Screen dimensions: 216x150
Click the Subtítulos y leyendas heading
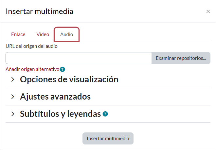click(60, 114)
